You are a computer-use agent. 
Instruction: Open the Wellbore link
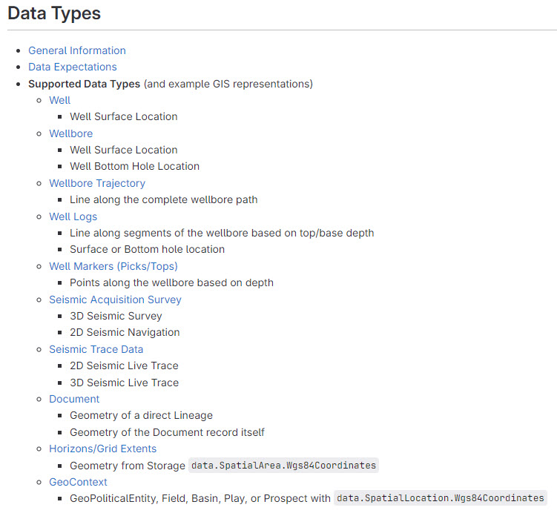pos(71,133)
